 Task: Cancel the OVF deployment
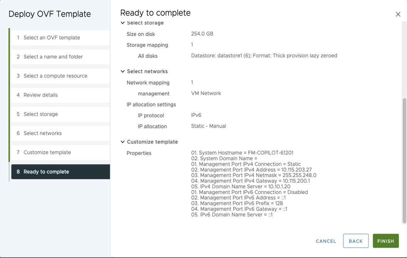pyautogui.click(x=326, y=241)
